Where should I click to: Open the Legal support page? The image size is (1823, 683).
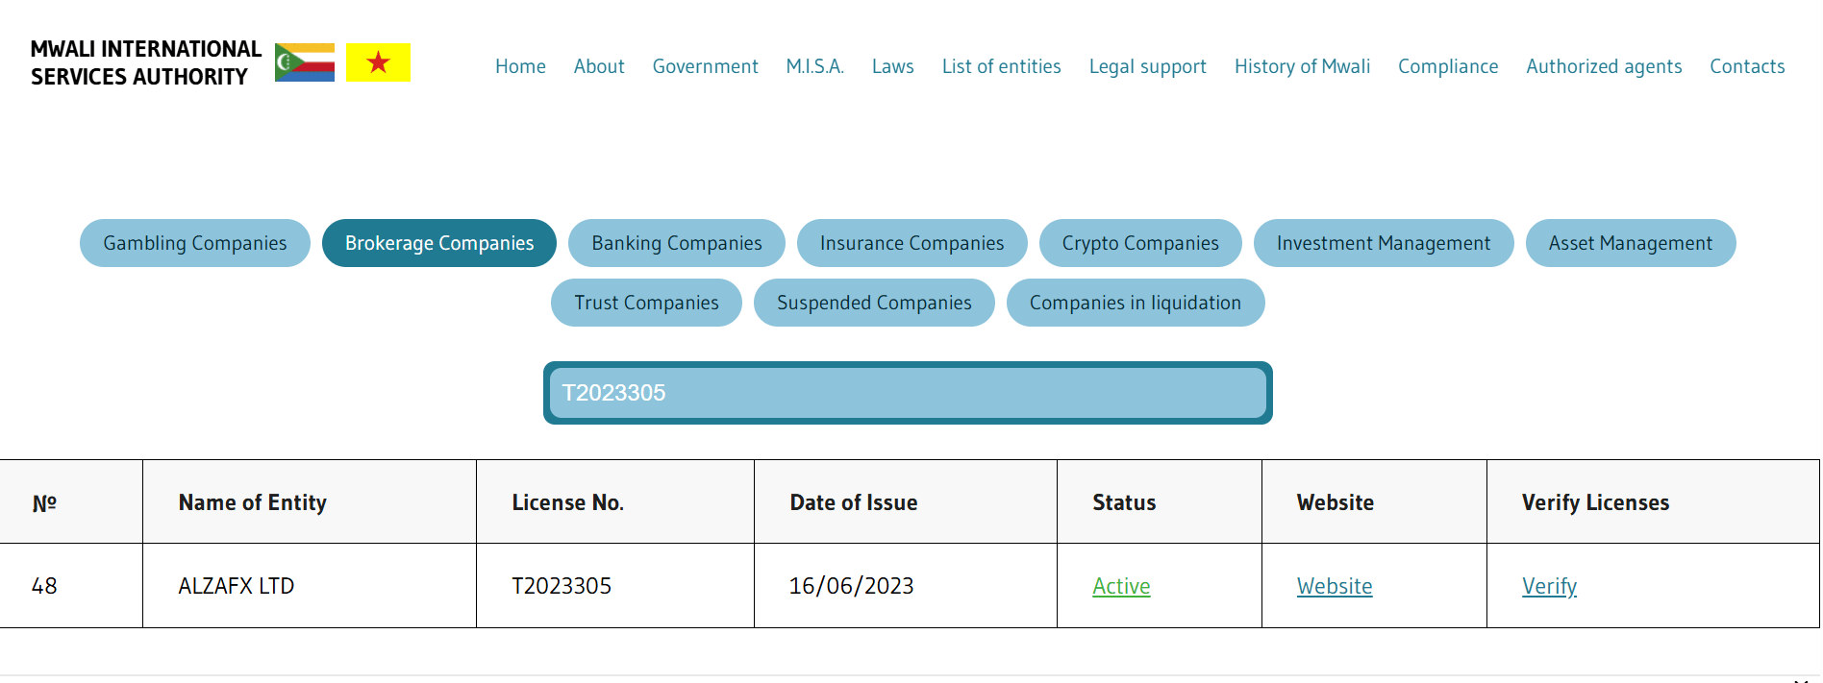[1147, 66]
